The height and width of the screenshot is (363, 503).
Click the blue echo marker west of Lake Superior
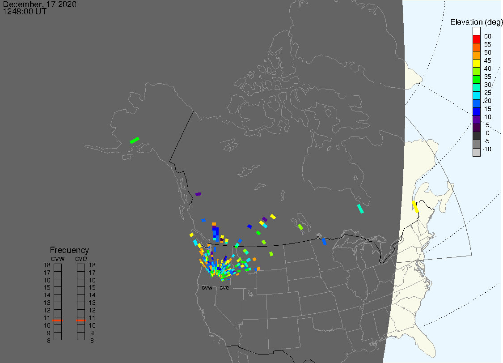(x=324, y=242)
